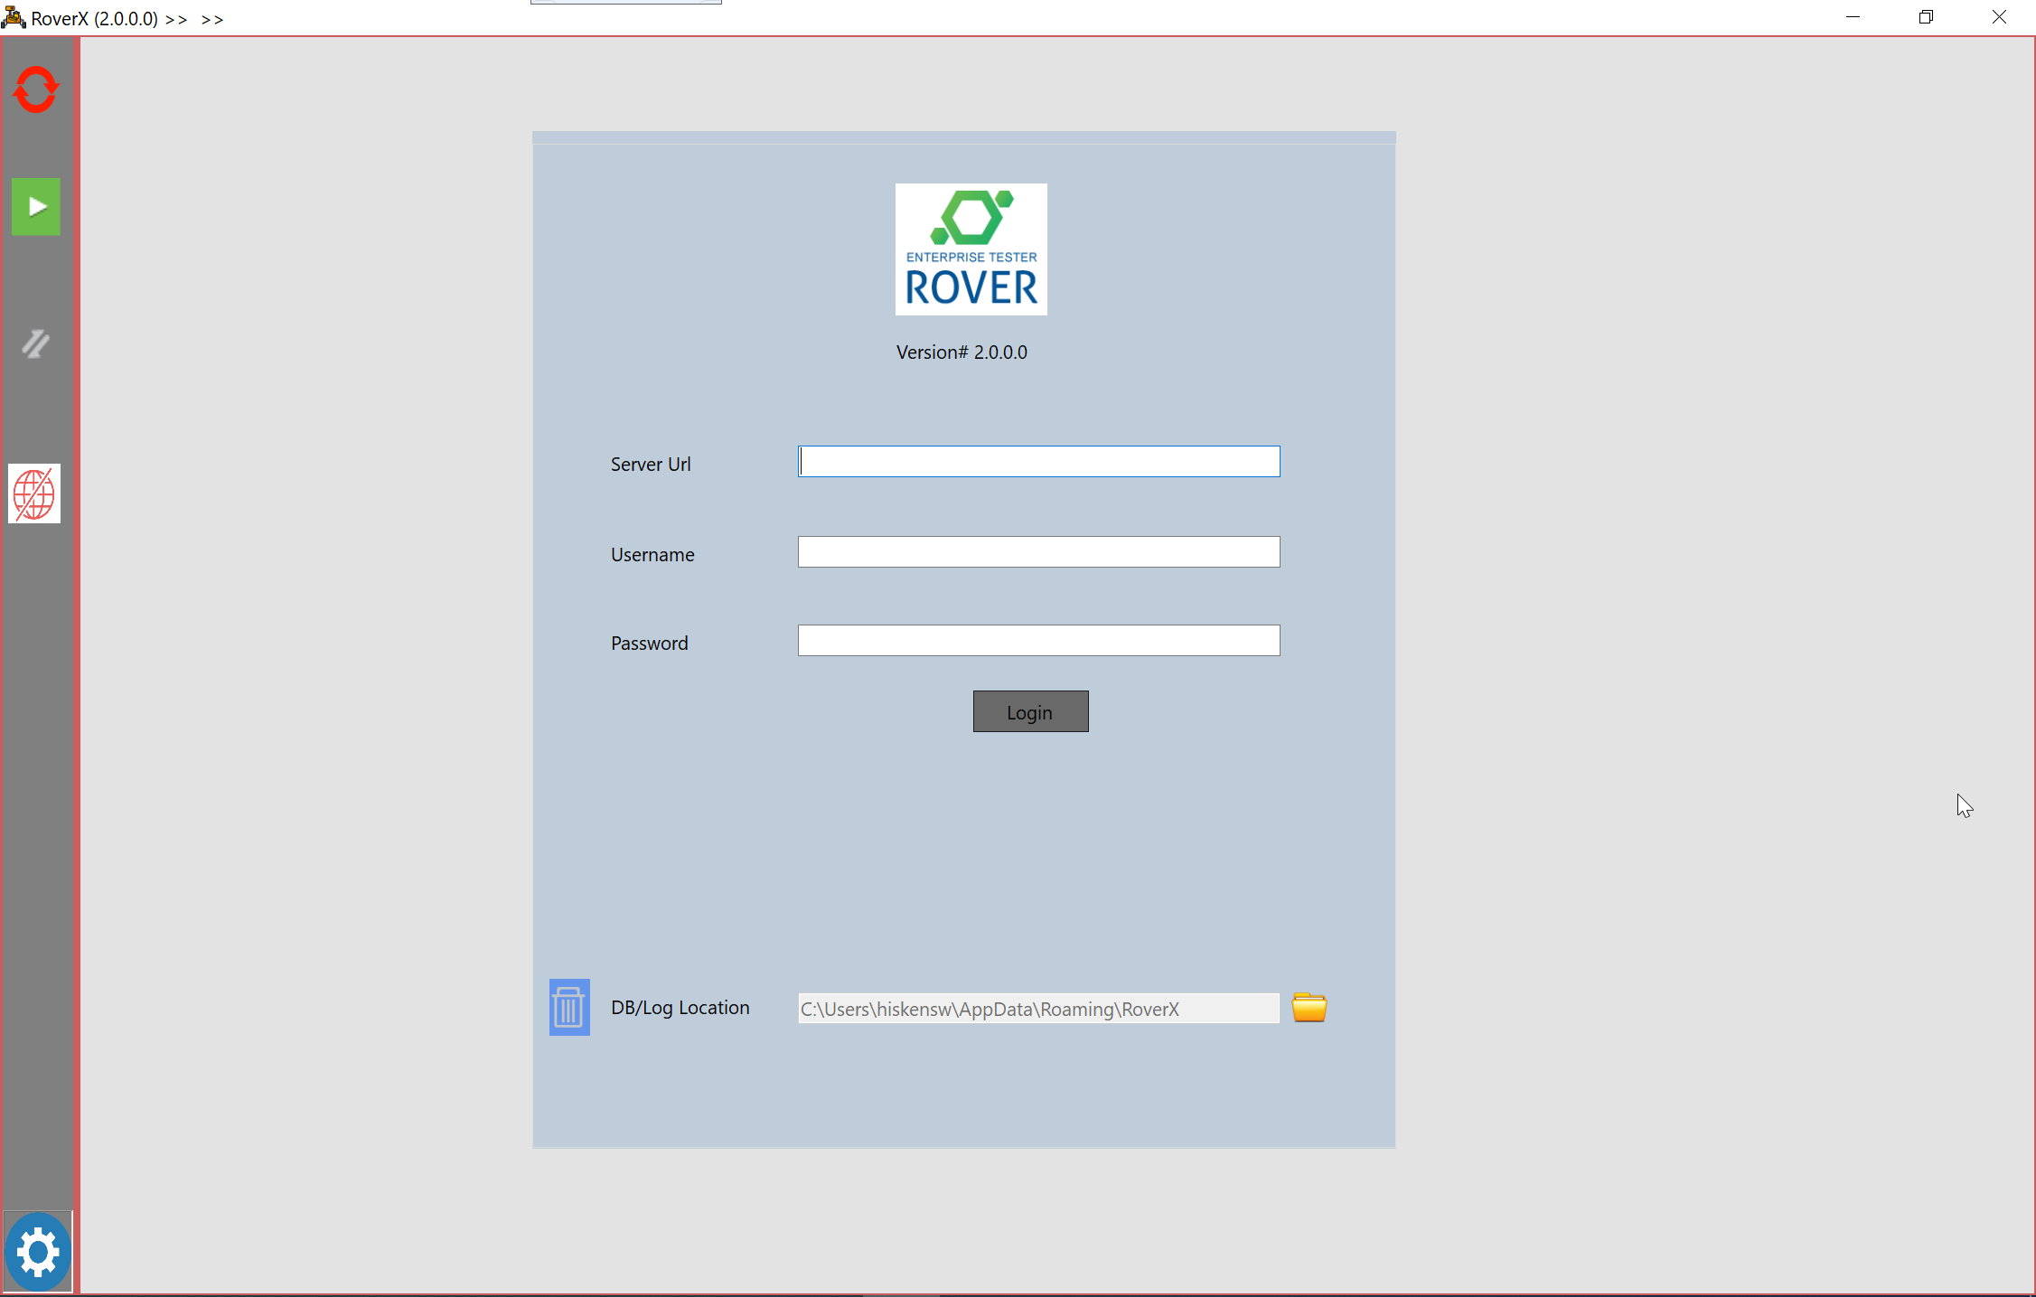Minimize the RoverX window
Image resolution: width=2036 pixels, height=1297 pixels.
[x=1853, y=17]
